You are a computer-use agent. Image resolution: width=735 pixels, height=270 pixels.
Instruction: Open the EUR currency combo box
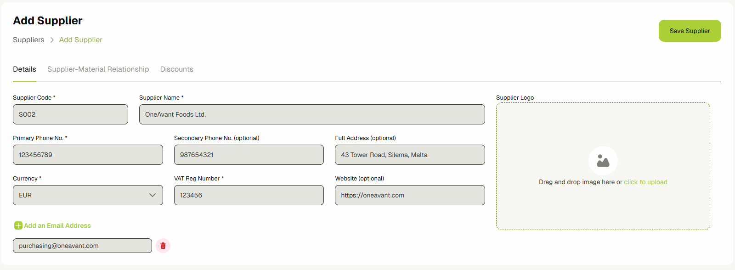pos(83,195)
